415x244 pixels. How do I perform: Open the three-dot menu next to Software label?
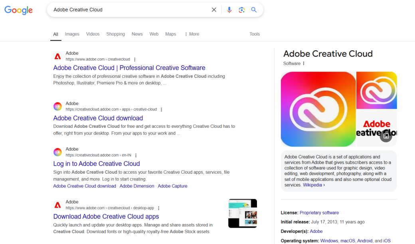(x=303, y=63)
